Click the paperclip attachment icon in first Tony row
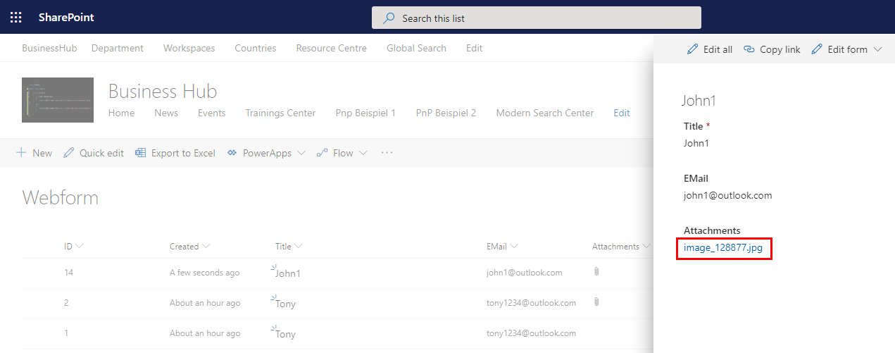This screenshot has height=353, width=895. (x=596, y=302)
